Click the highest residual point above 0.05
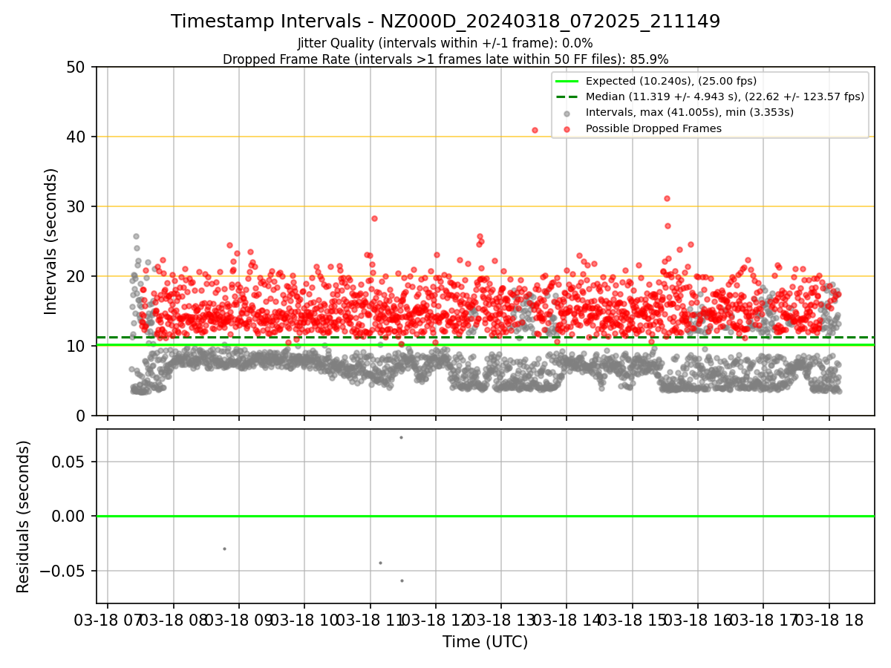891x668 pixels. pyautogui.click(x=401, y=437)
